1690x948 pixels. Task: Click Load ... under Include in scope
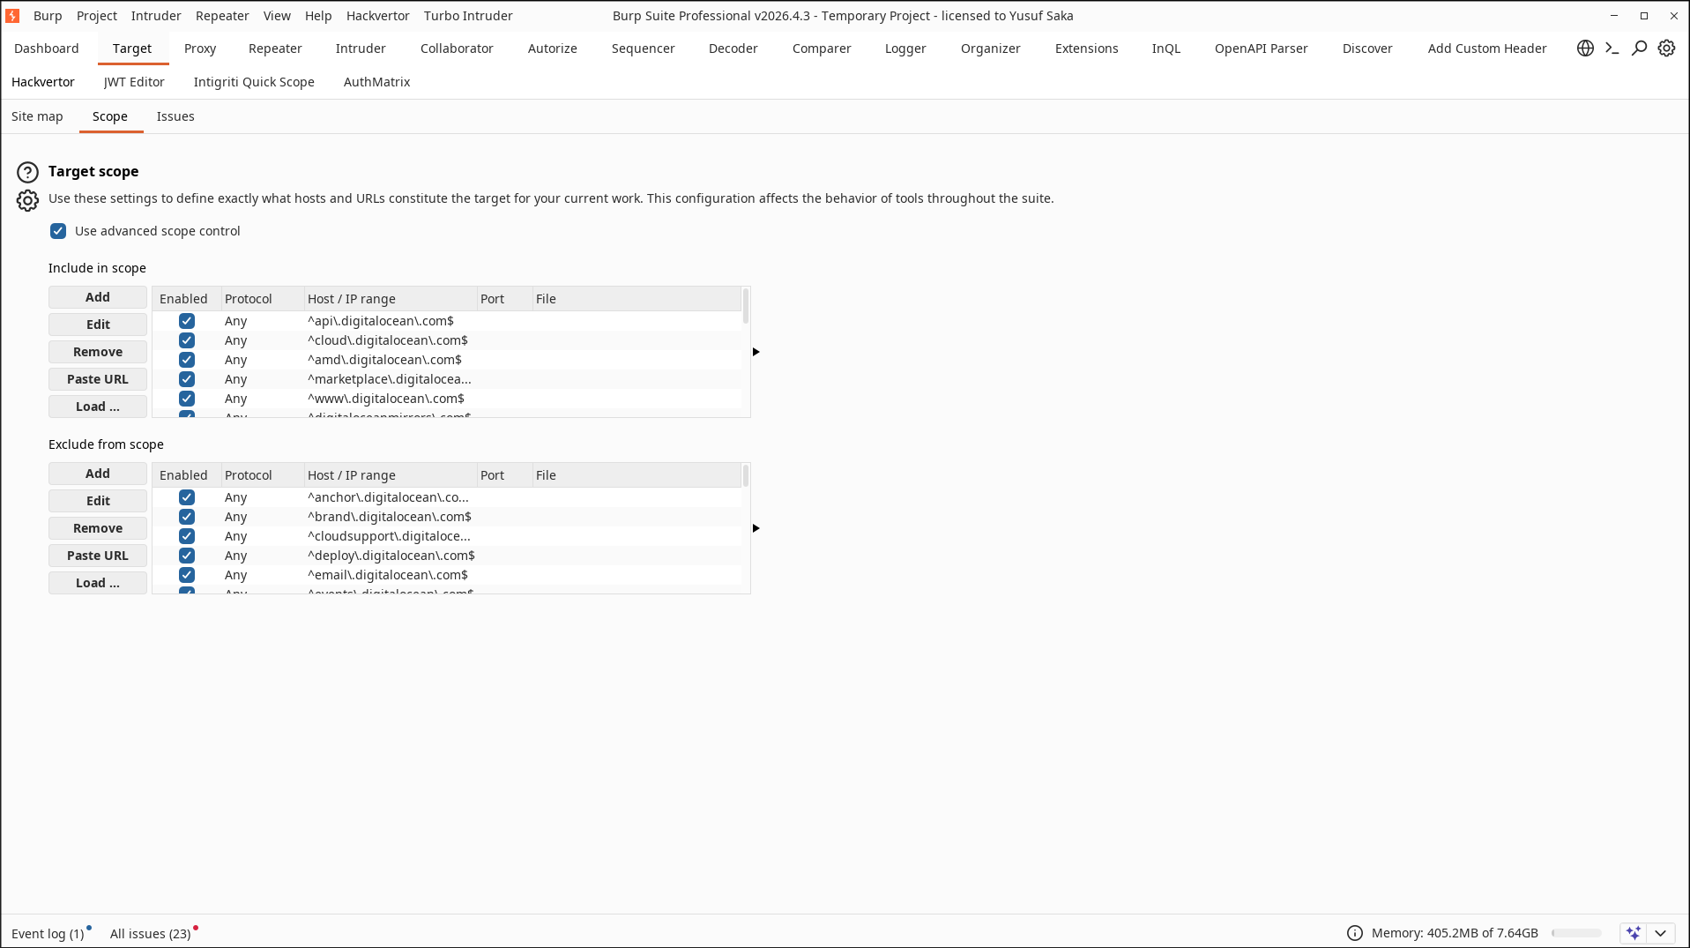98,407
